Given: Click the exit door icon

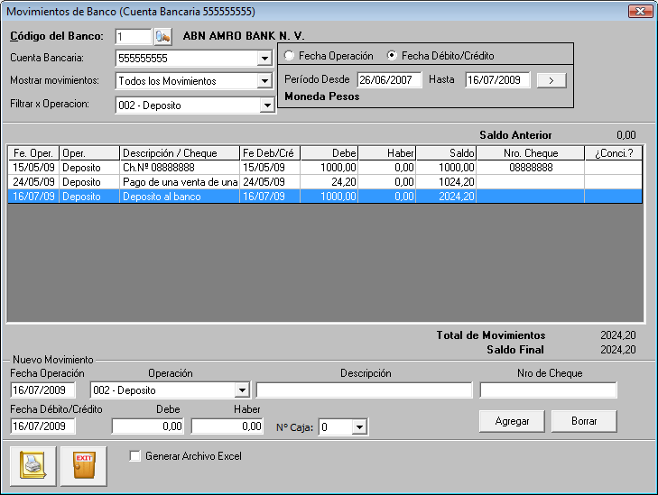Looking at the screenshot, I should click(x=84, y=466).
